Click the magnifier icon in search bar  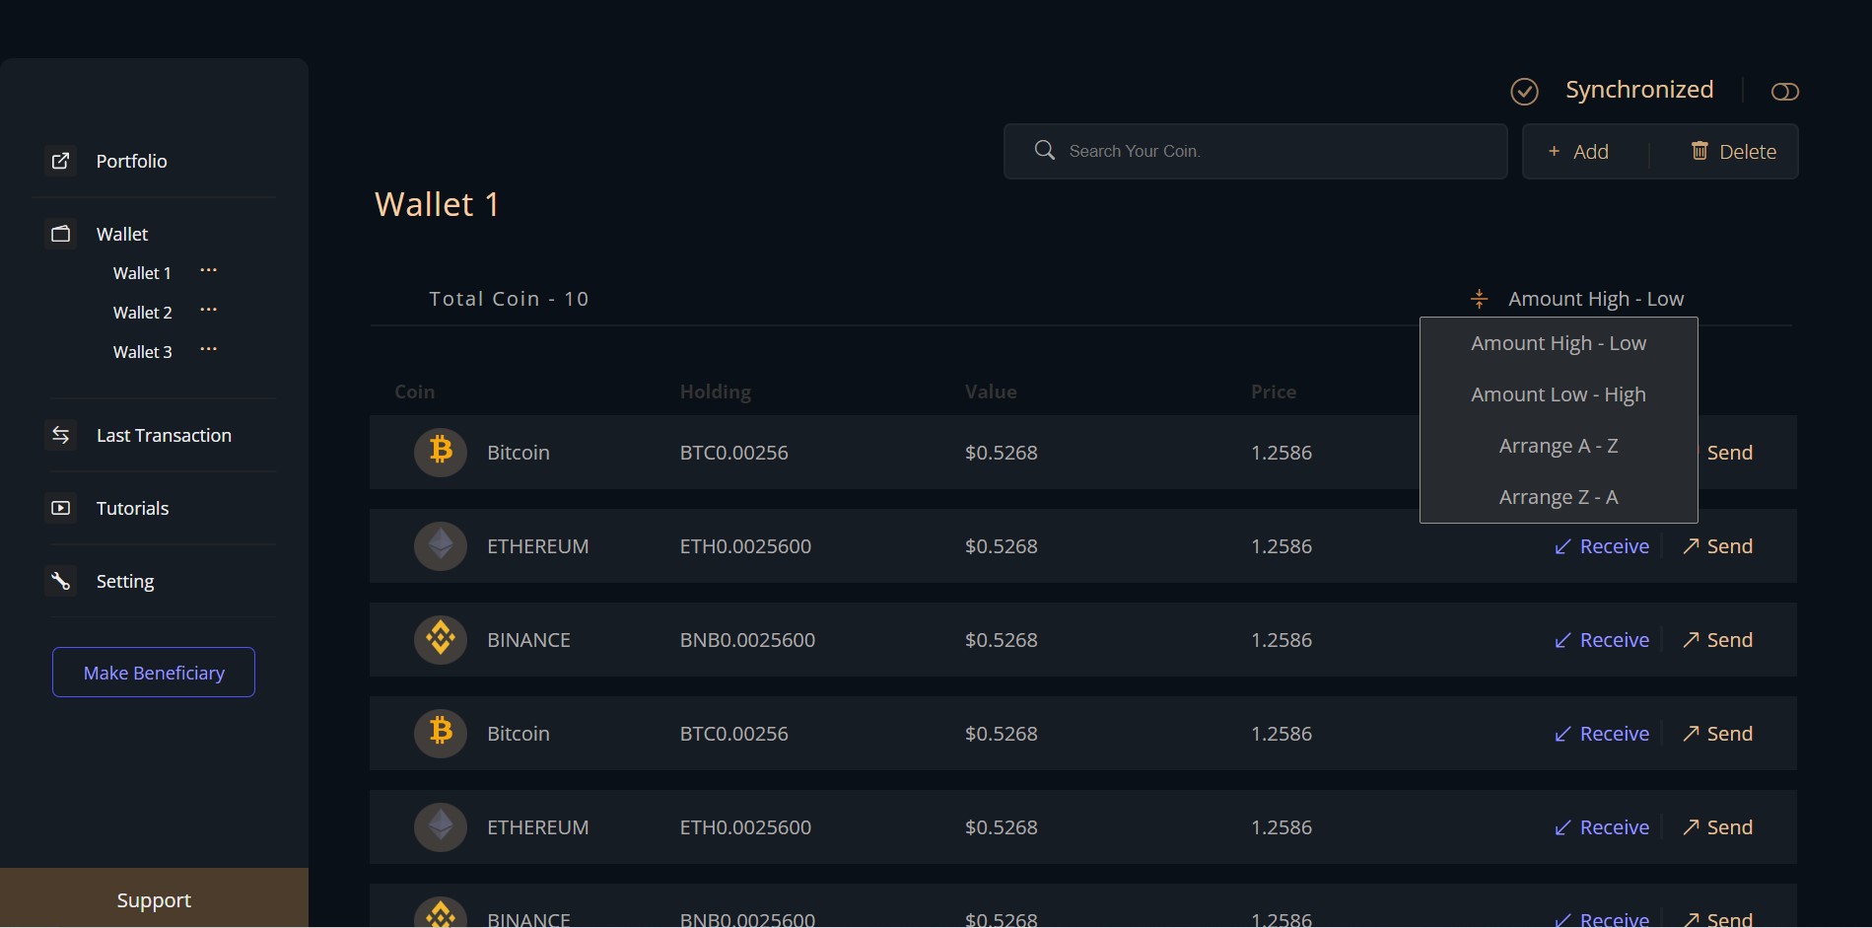tap(1045, 150)
